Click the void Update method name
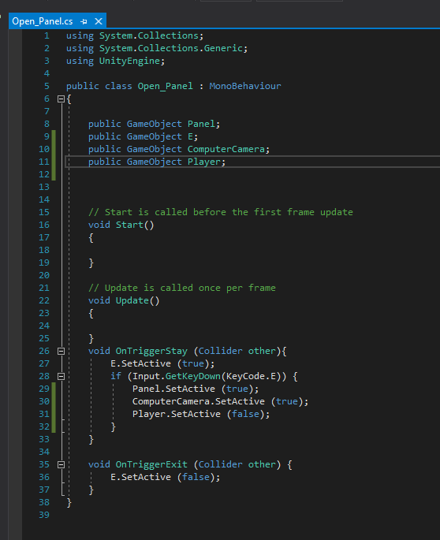Viewport: 440px width, 540px height. coord(132,300)
